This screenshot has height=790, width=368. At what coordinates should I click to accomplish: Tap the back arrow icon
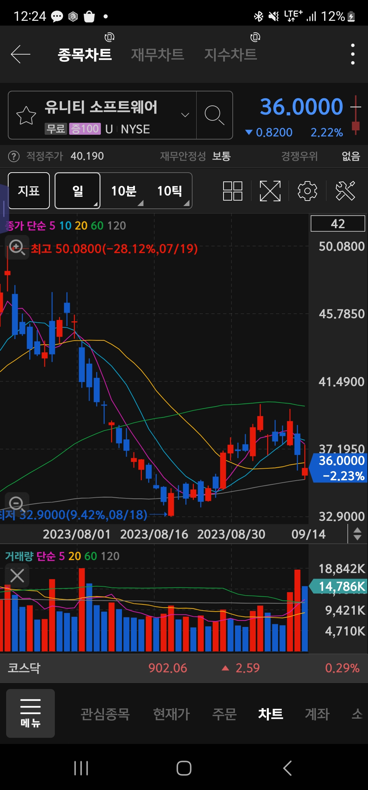tap(20, 54)
